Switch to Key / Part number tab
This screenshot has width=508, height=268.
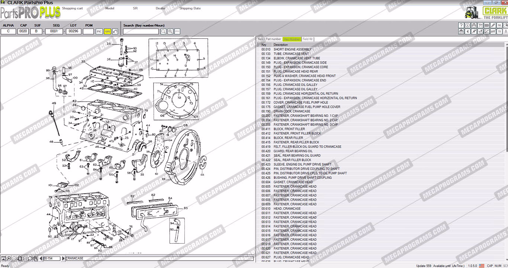point(270,39)
